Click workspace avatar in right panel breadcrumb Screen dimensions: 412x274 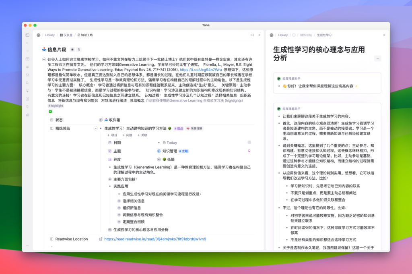(272, 35)
